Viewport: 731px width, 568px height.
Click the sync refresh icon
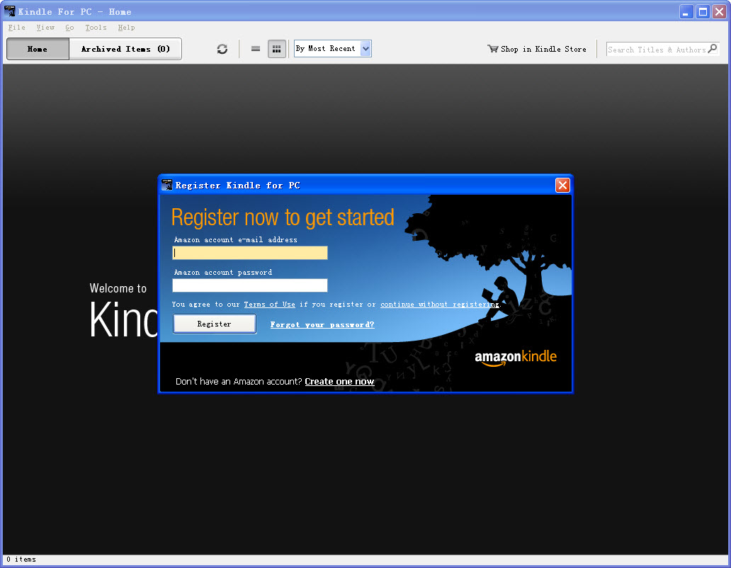pyautogui.click(x=222, y=49)
